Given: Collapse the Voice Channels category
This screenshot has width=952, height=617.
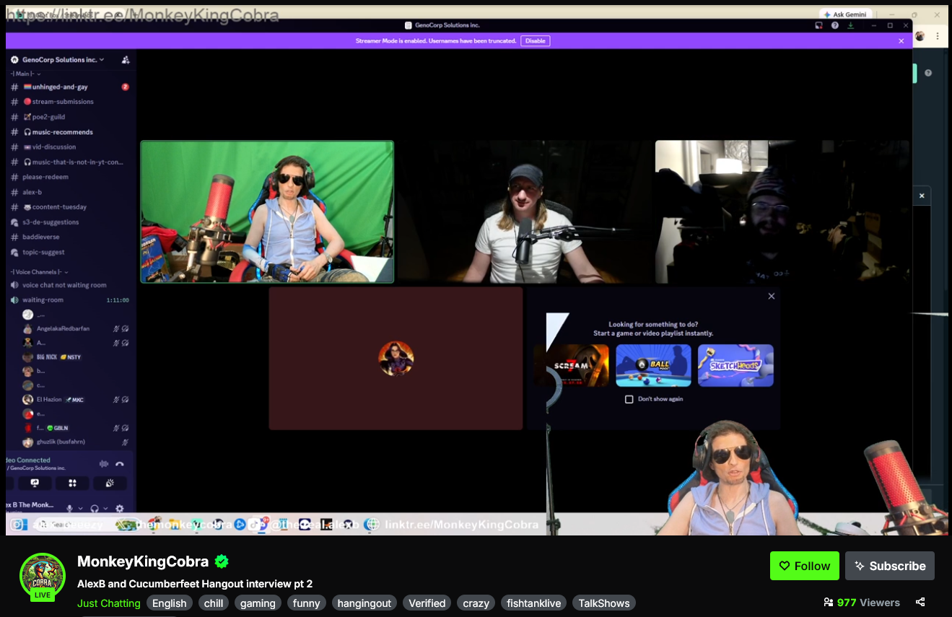Looking at the screenshot, I should click(x=40, y=271).
